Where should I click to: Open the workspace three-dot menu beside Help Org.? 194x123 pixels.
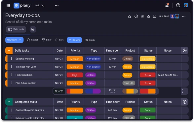(x=57, y=6)
